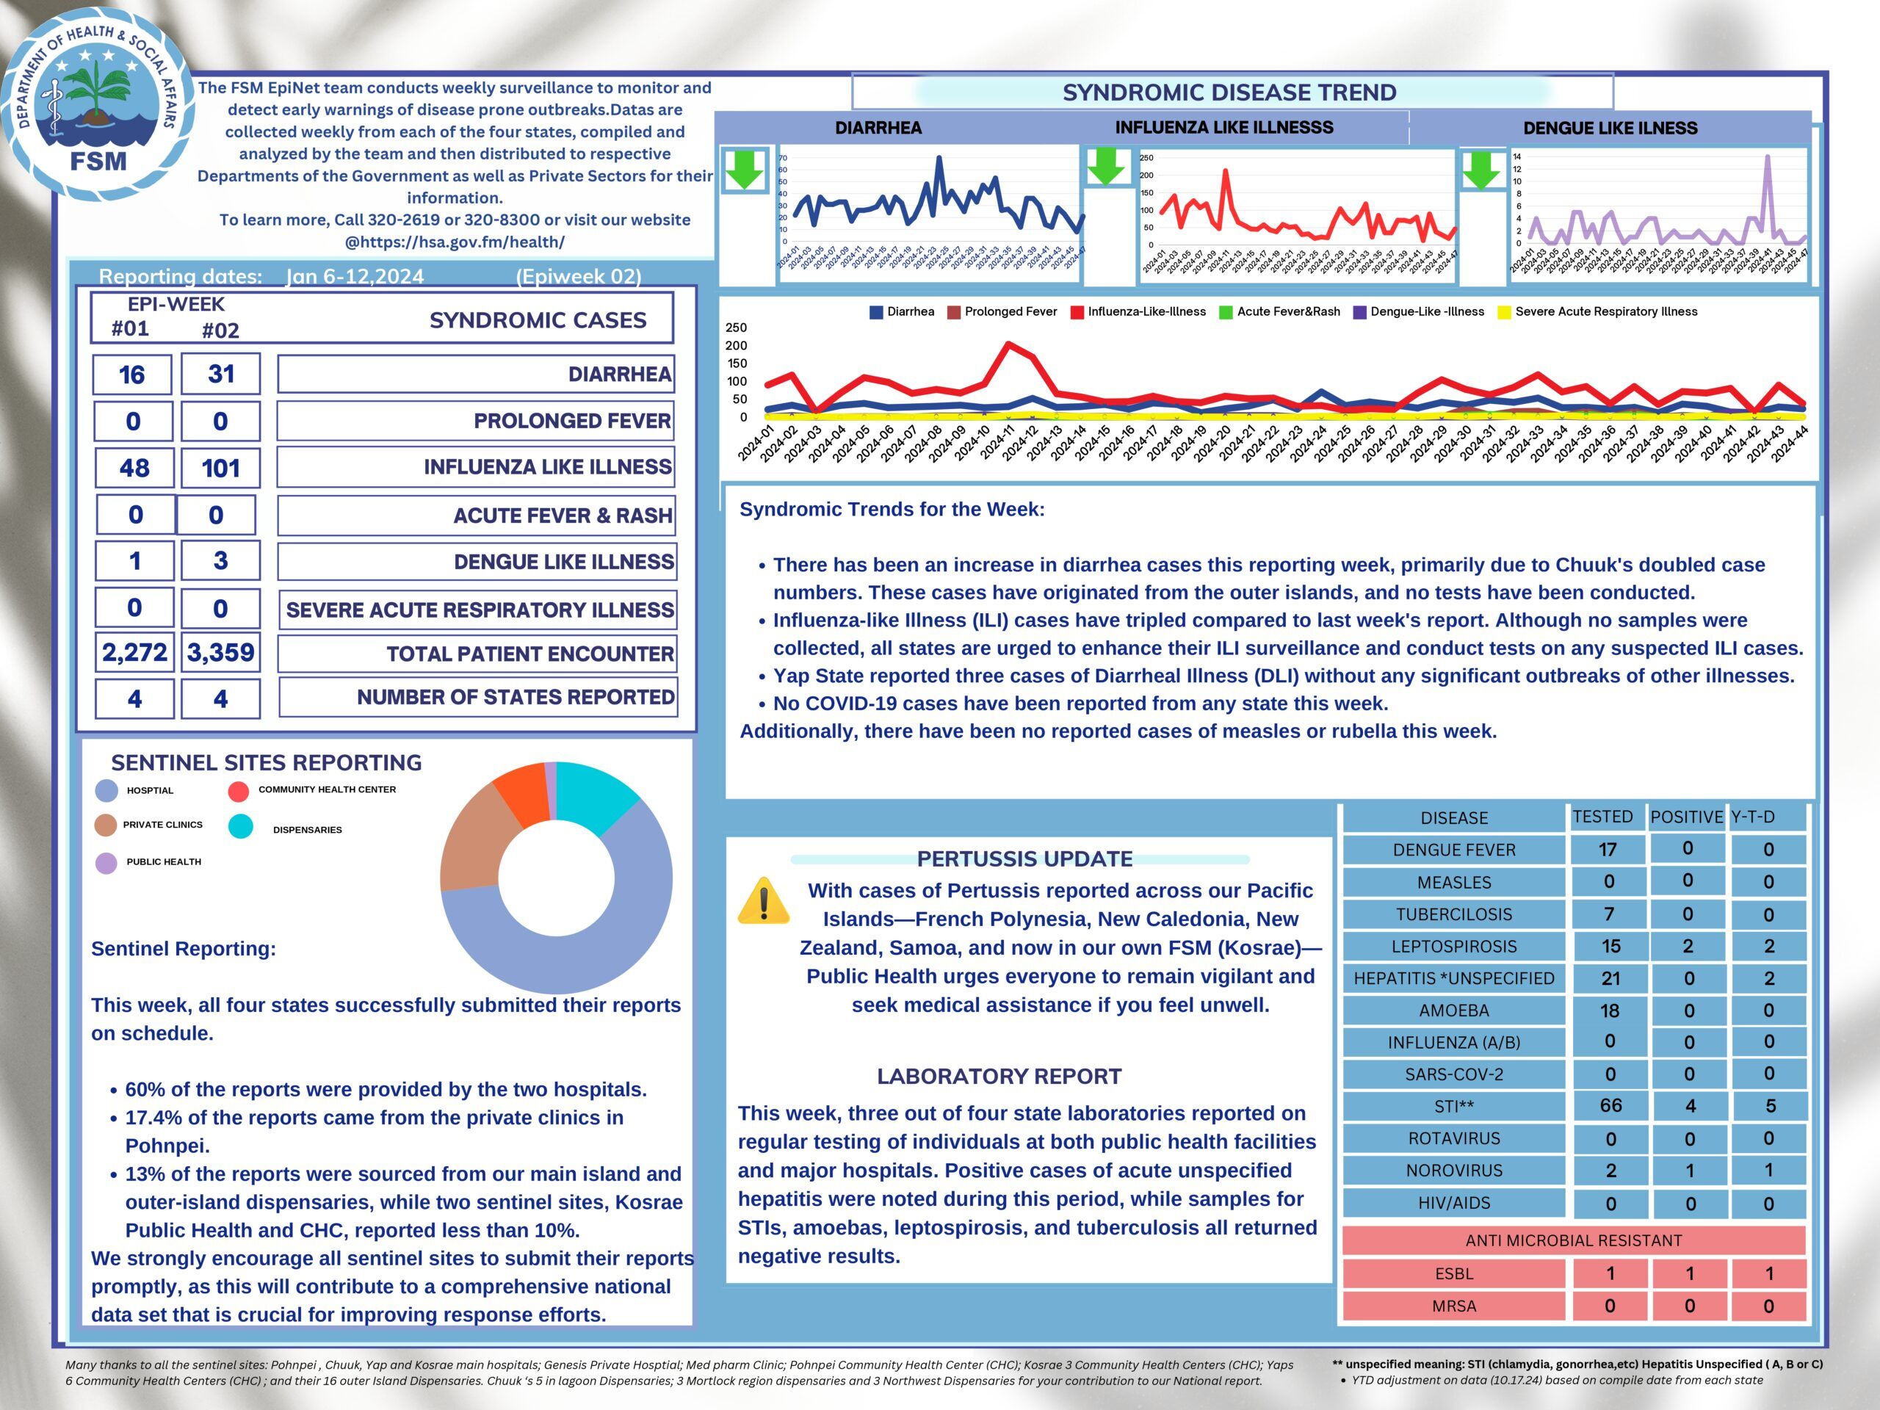Click the Dispensaries cyan legend circle
Viewport: 1880px width, 1410px height.
click(242, 827)
